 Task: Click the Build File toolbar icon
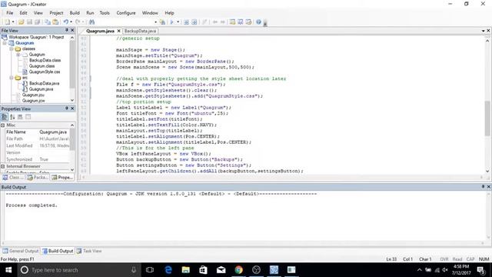(186, 22)
